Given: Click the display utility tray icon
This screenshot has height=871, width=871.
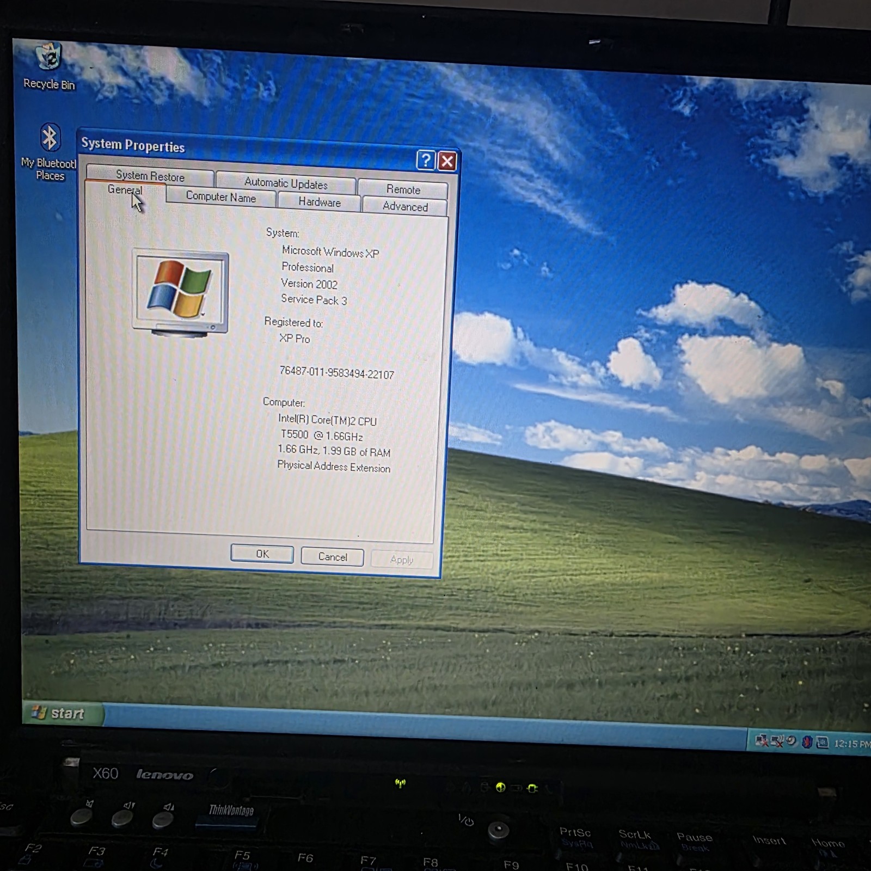Looking at the screenshot, I should click(x=823, y=743).
